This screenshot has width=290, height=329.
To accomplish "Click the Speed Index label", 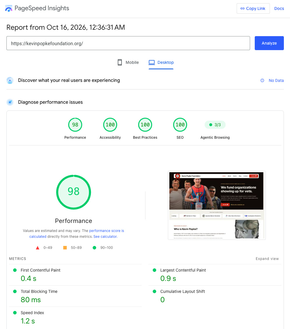I will 32,313.
